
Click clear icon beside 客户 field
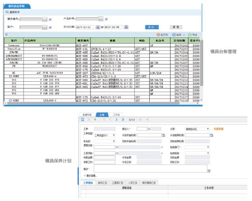point(50,27)
